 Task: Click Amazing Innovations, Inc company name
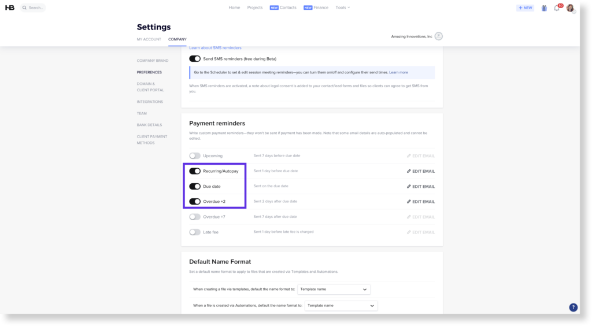coord(412,36)
